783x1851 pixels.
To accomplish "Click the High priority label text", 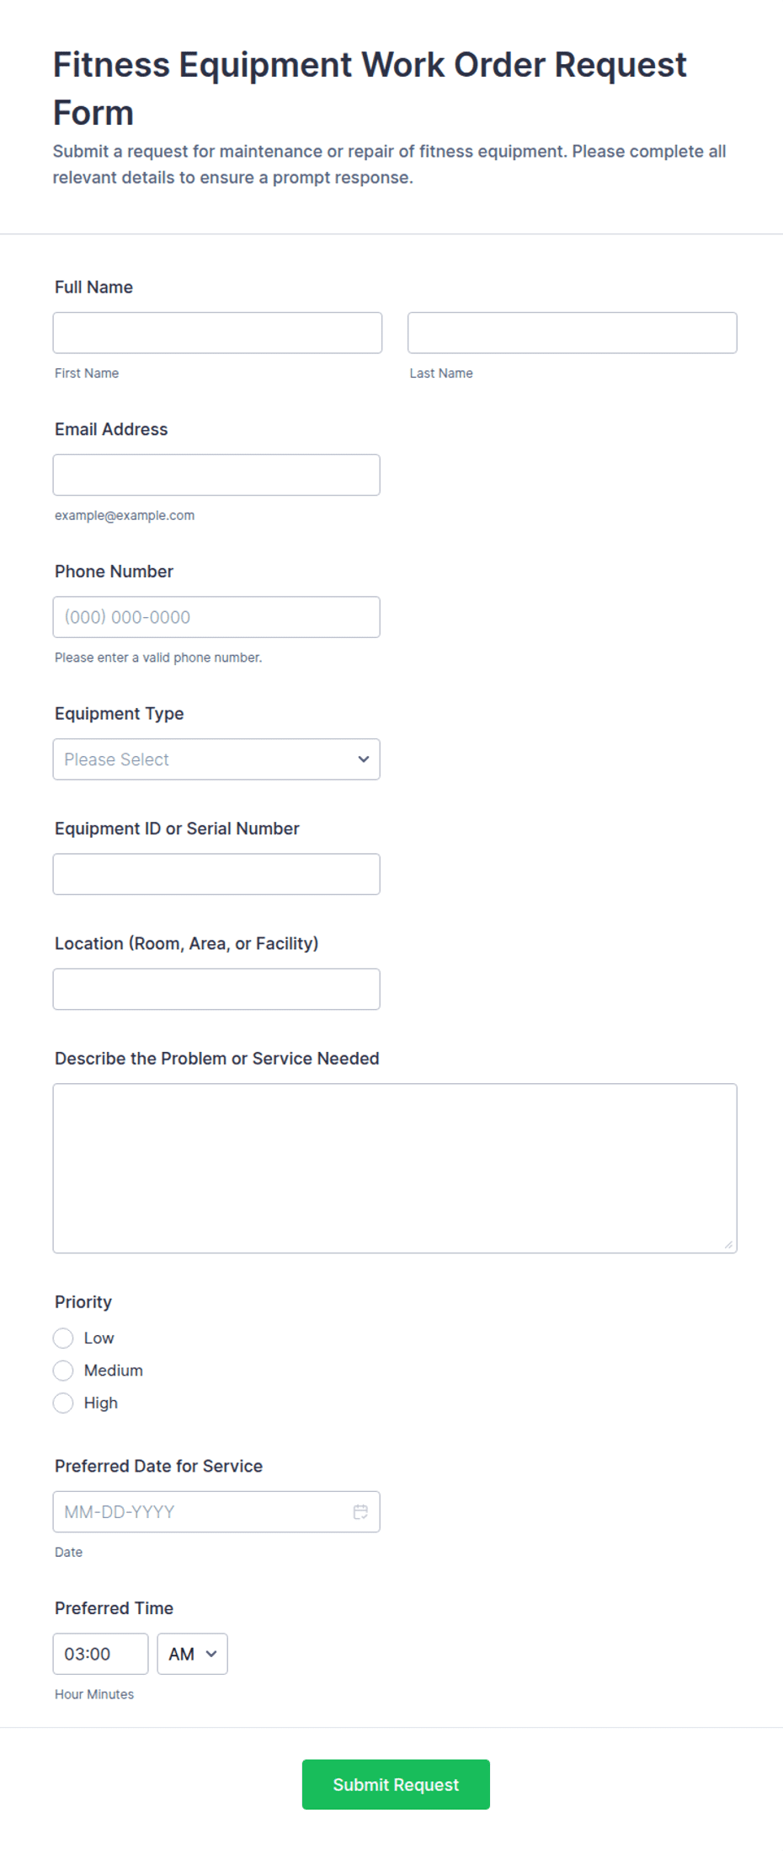I will [x=101, y=1403].
